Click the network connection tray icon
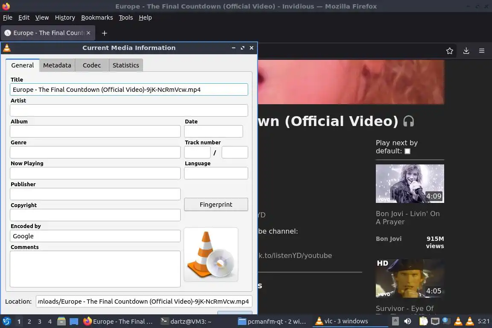This screenshot has width=492, height=328. 435,322
